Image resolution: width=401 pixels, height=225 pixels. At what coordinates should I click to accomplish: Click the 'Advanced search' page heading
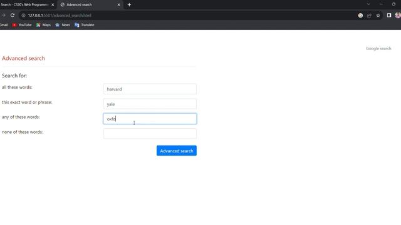point(23,58)
